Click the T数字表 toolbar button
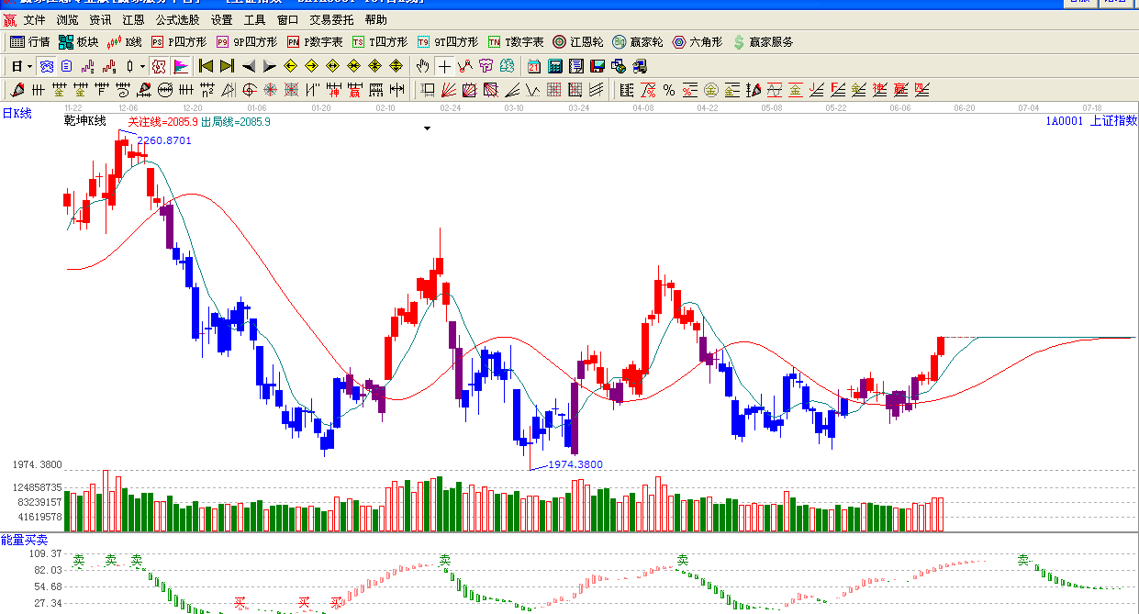1139x614 pixels. point(516,42)
